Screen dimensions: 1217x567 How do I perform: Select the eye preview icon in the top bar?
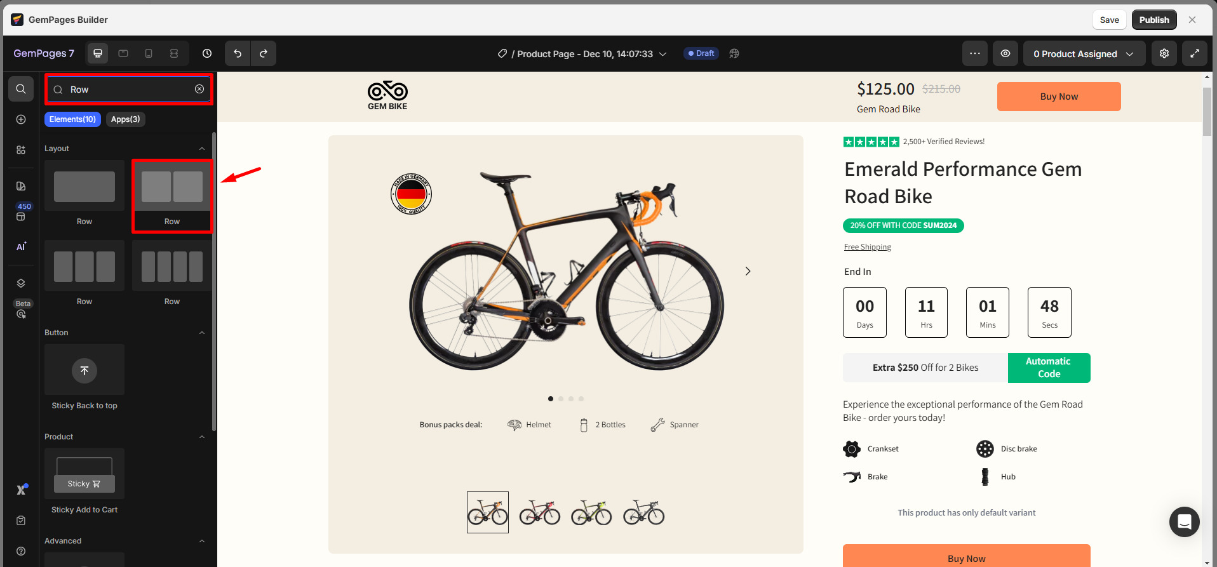click(x=1005, y=53)
